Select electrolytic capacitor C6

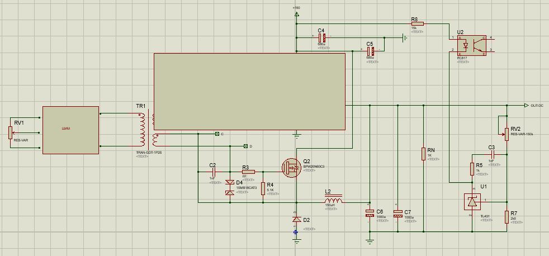click(370, 212)
